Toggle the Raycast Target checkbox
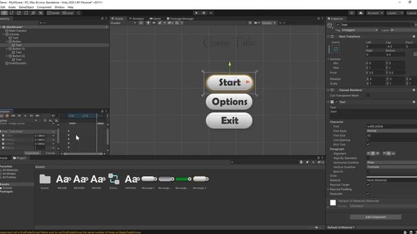 click(x=368, y=185)
